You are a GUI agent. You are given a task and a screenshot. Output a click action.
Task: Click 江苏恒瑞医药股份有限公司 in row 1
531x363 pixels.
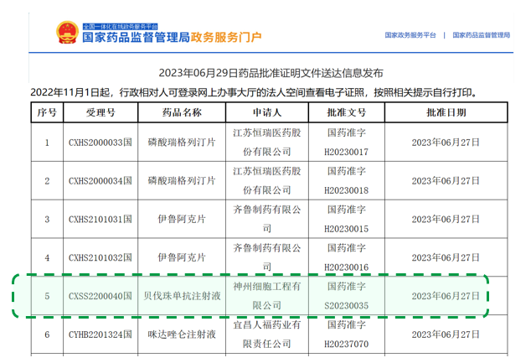click(267, 143)
